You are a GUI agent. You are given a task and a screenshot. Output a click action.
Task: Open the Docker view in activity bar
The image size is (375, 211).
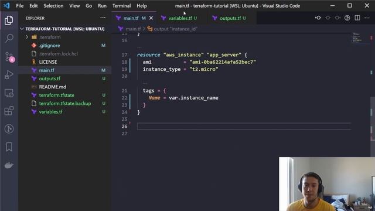point(9,165)
